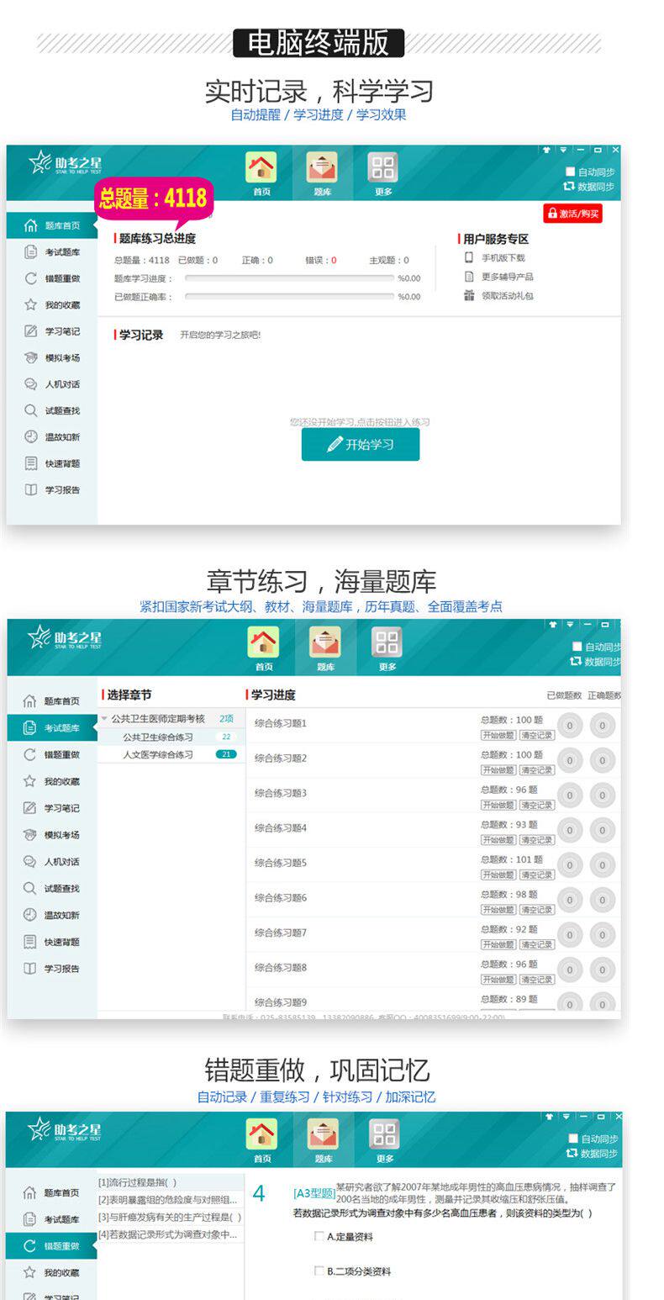Open 试题查找 in the 选择章节 window sidebar
Screen dimensions: 664x1300
click(52, 888)
